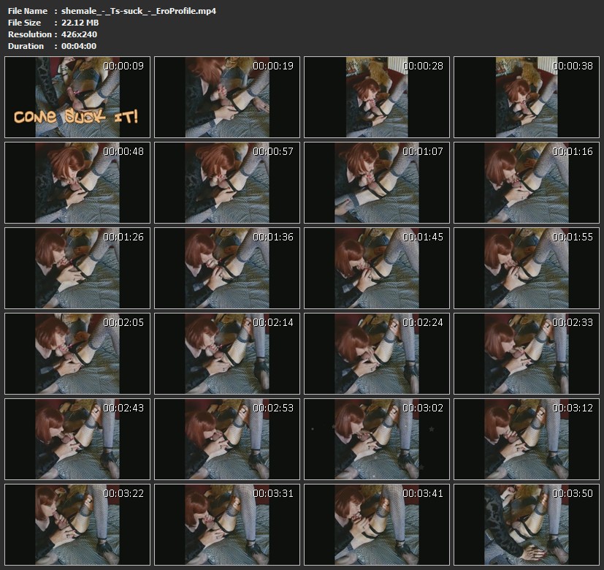Open the final thumbnail at 00:03:50
Image resolution: width=604 pixels, height=570 pixels.
[x=527, y=524]
